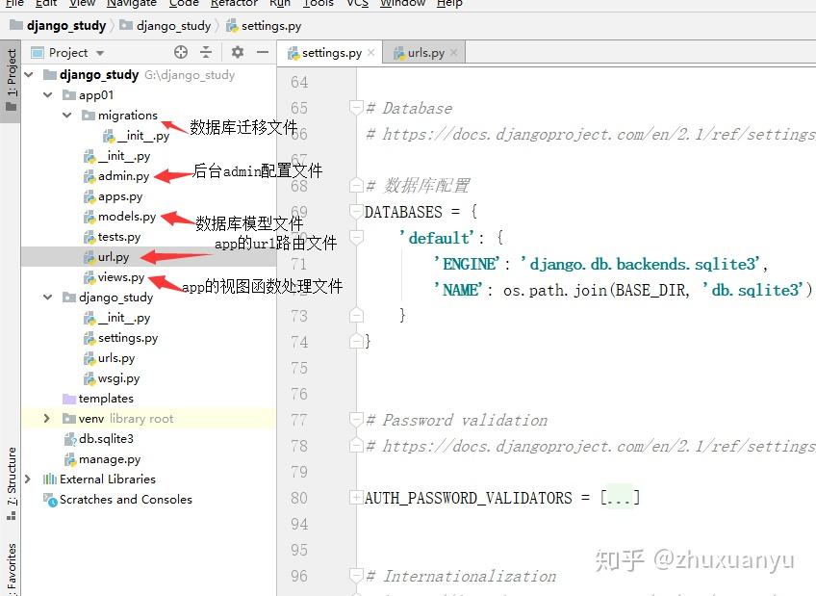This screenshot has height=596, width=816.
Task: Click the locate-file crosshair icon
Action: pos(181,52)
